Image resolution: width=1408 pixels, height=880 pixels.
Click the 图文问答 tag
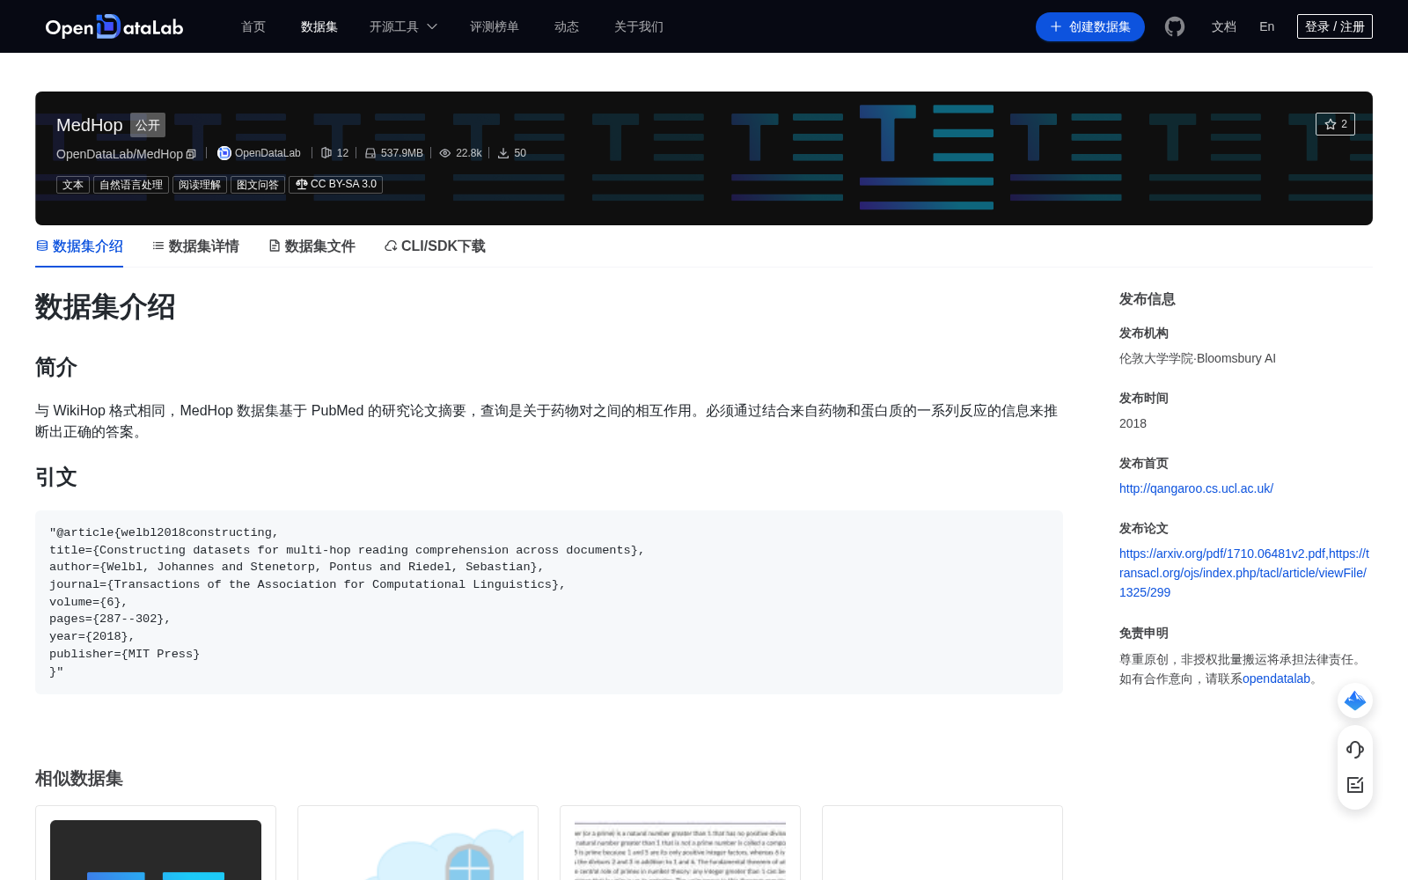pyautogui.click(x=258, y=185)
